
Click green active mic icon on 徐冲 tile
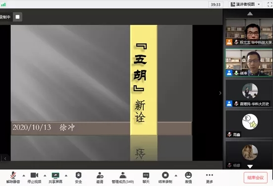tap(236, 73)
